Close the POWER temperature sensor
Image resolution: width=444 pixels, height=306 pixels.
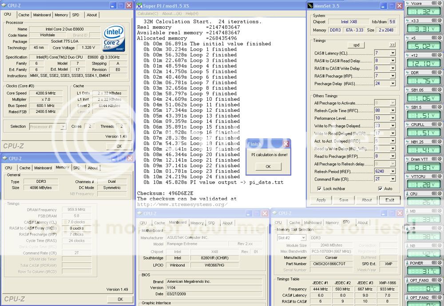[440, 263]
